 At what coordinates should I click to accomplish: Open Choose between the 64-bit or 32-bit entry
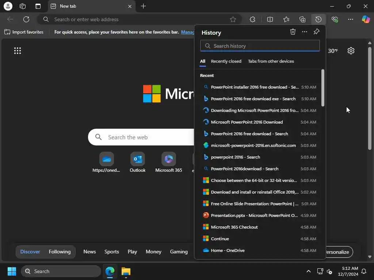pos(260,180)
